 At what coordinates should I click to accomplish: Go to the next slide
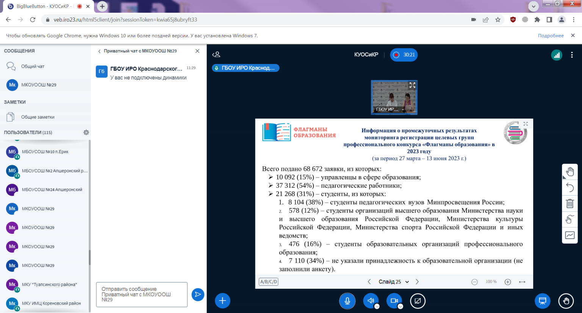417,282
